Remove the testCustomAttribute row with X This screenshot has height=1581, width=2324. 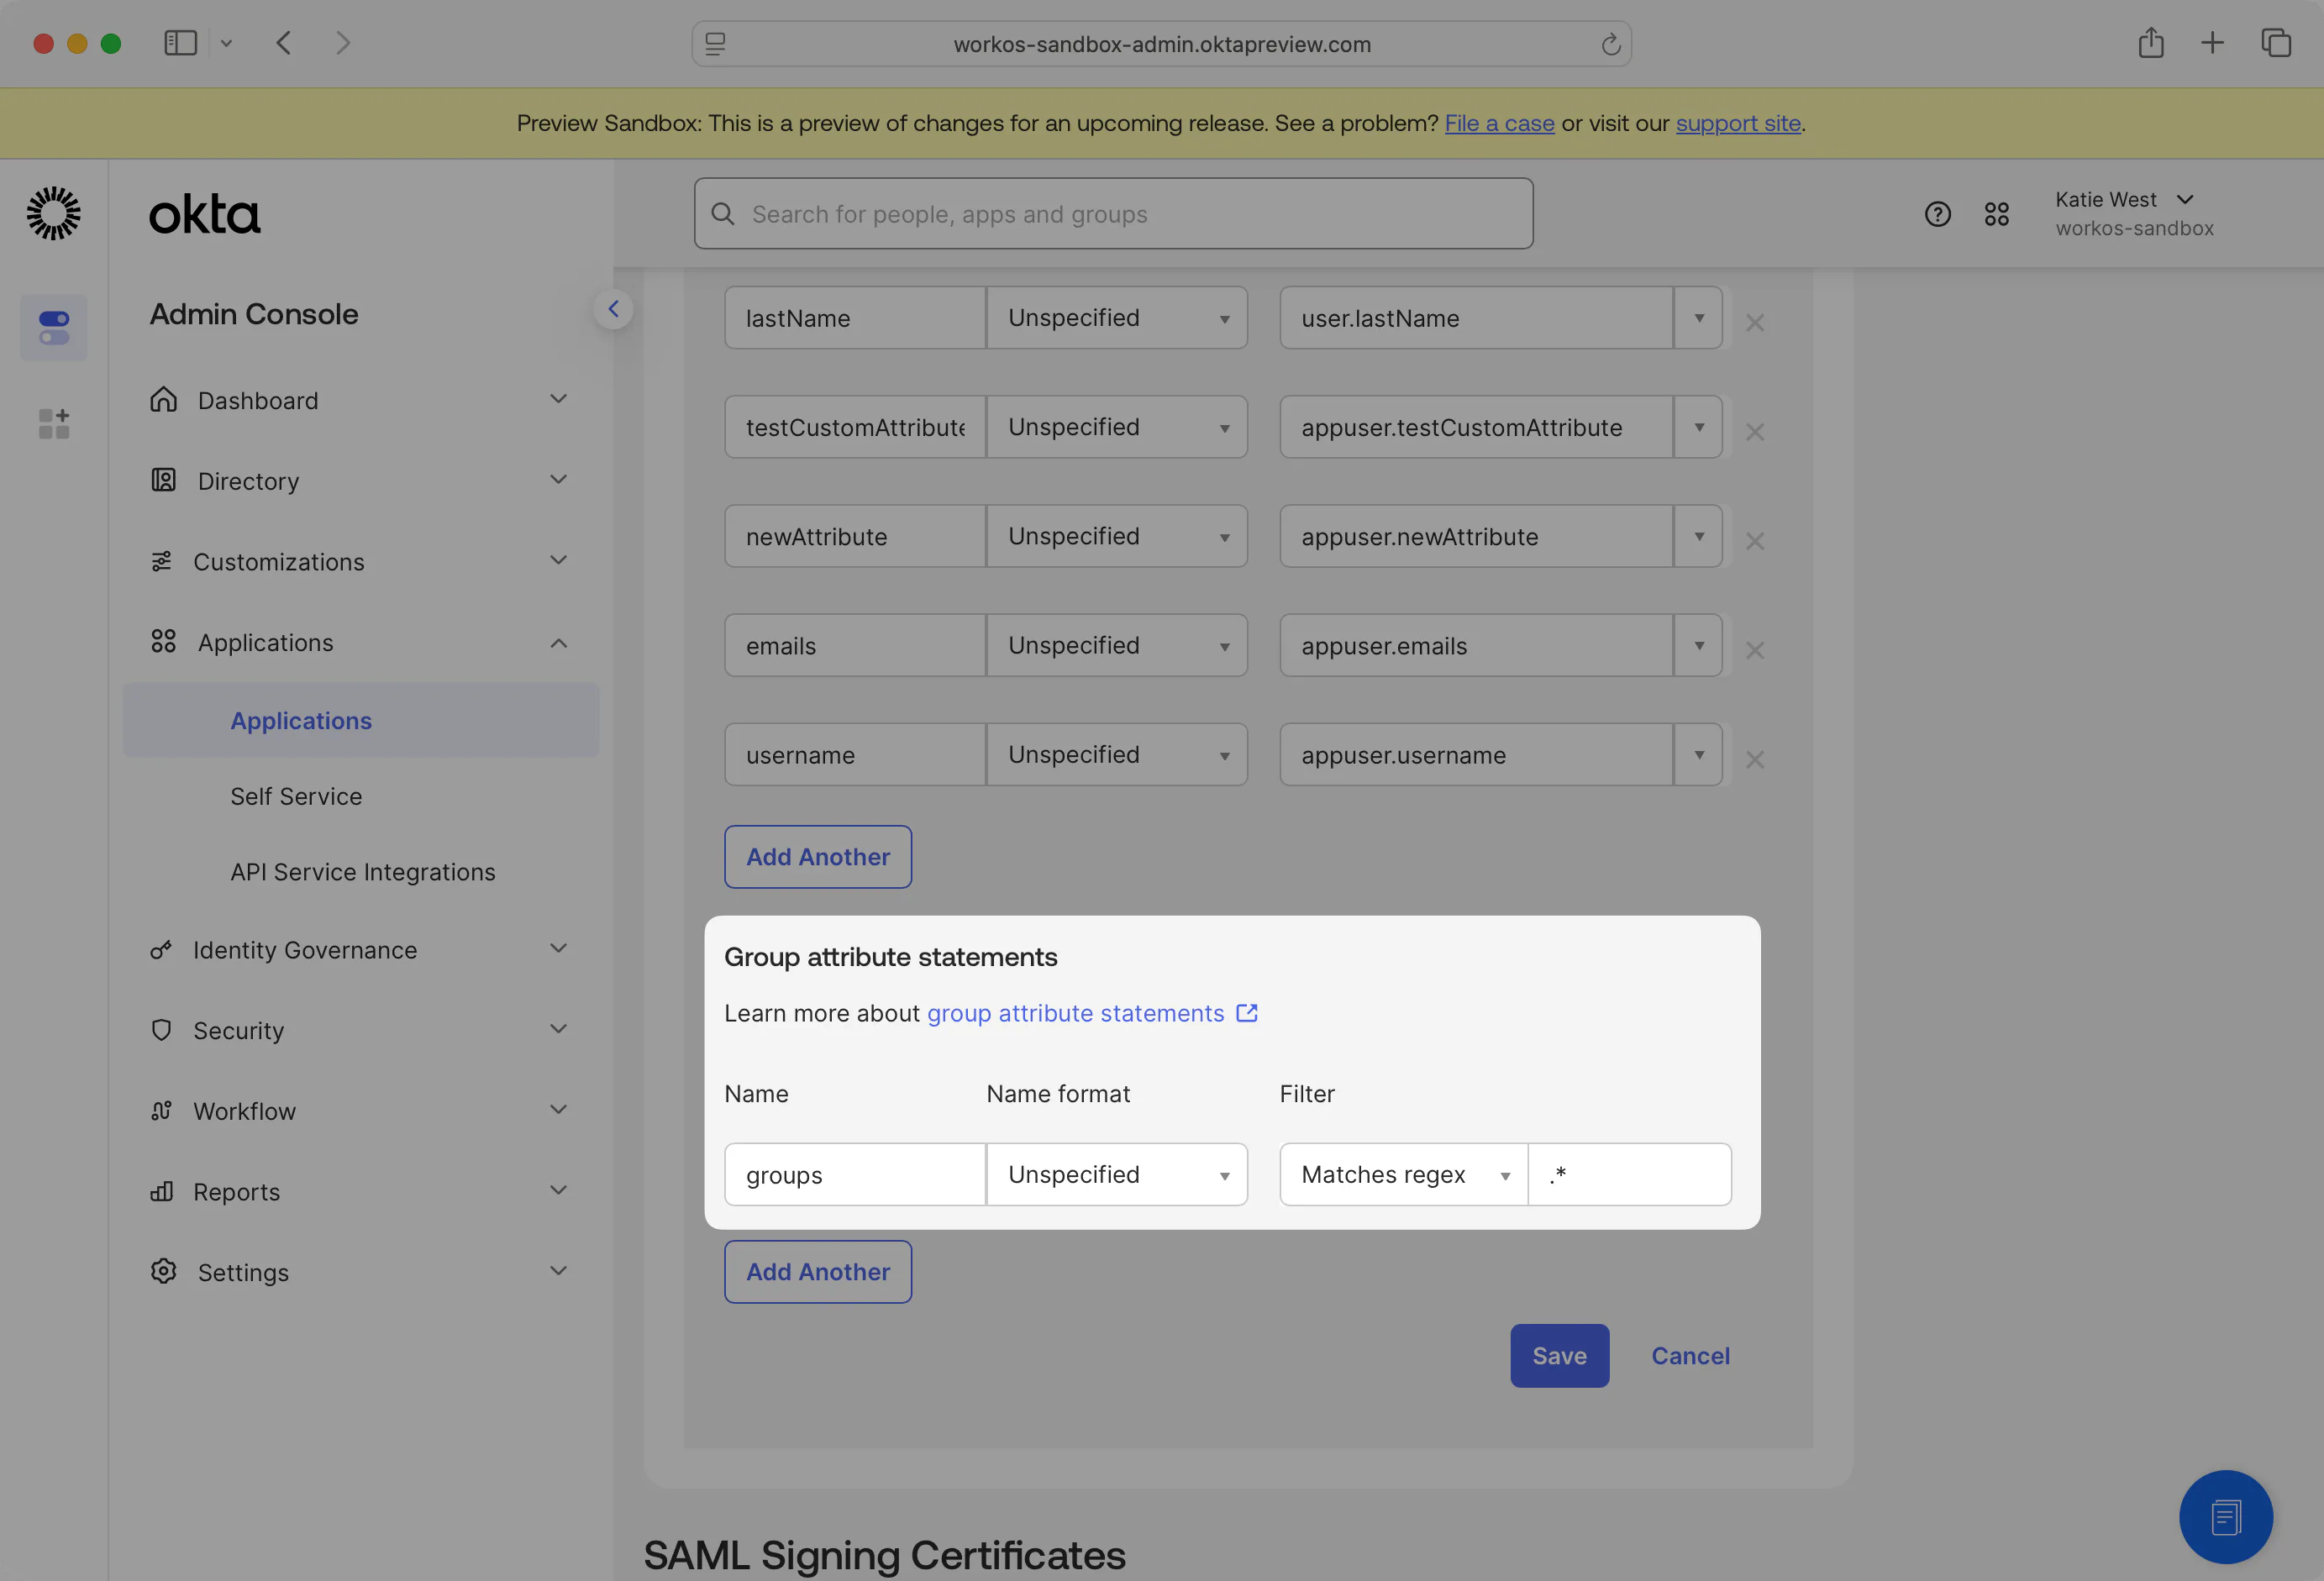pyautogui.click(x=1754, y=432)
